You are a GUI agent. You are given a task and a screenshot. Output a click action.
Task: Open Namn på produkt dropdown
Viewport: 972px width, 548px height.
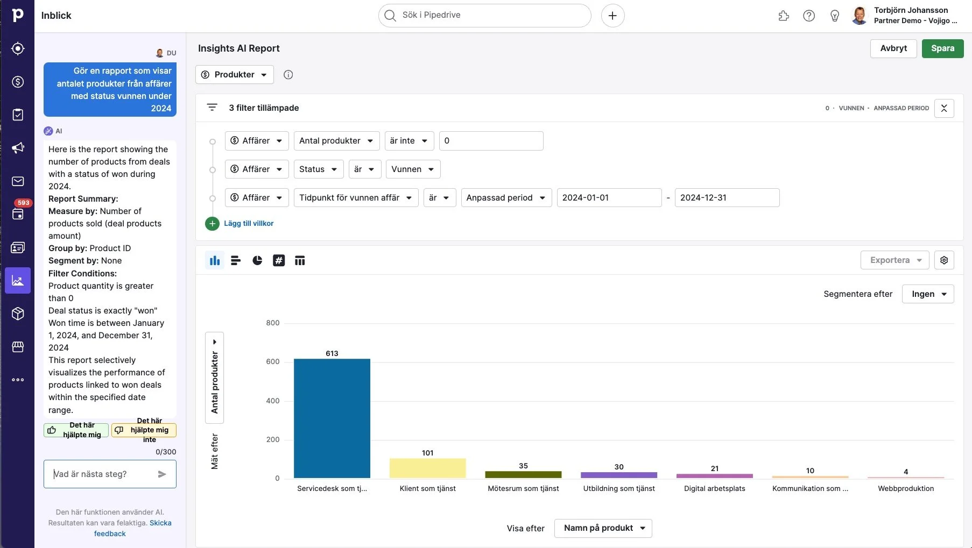603,528
